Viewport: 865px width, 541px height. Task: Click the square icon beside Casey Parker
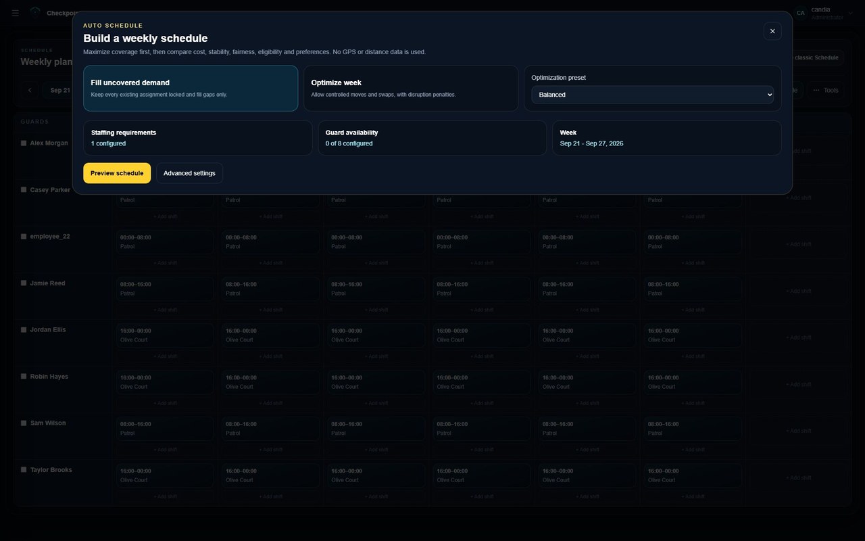[x=24, y=190]
